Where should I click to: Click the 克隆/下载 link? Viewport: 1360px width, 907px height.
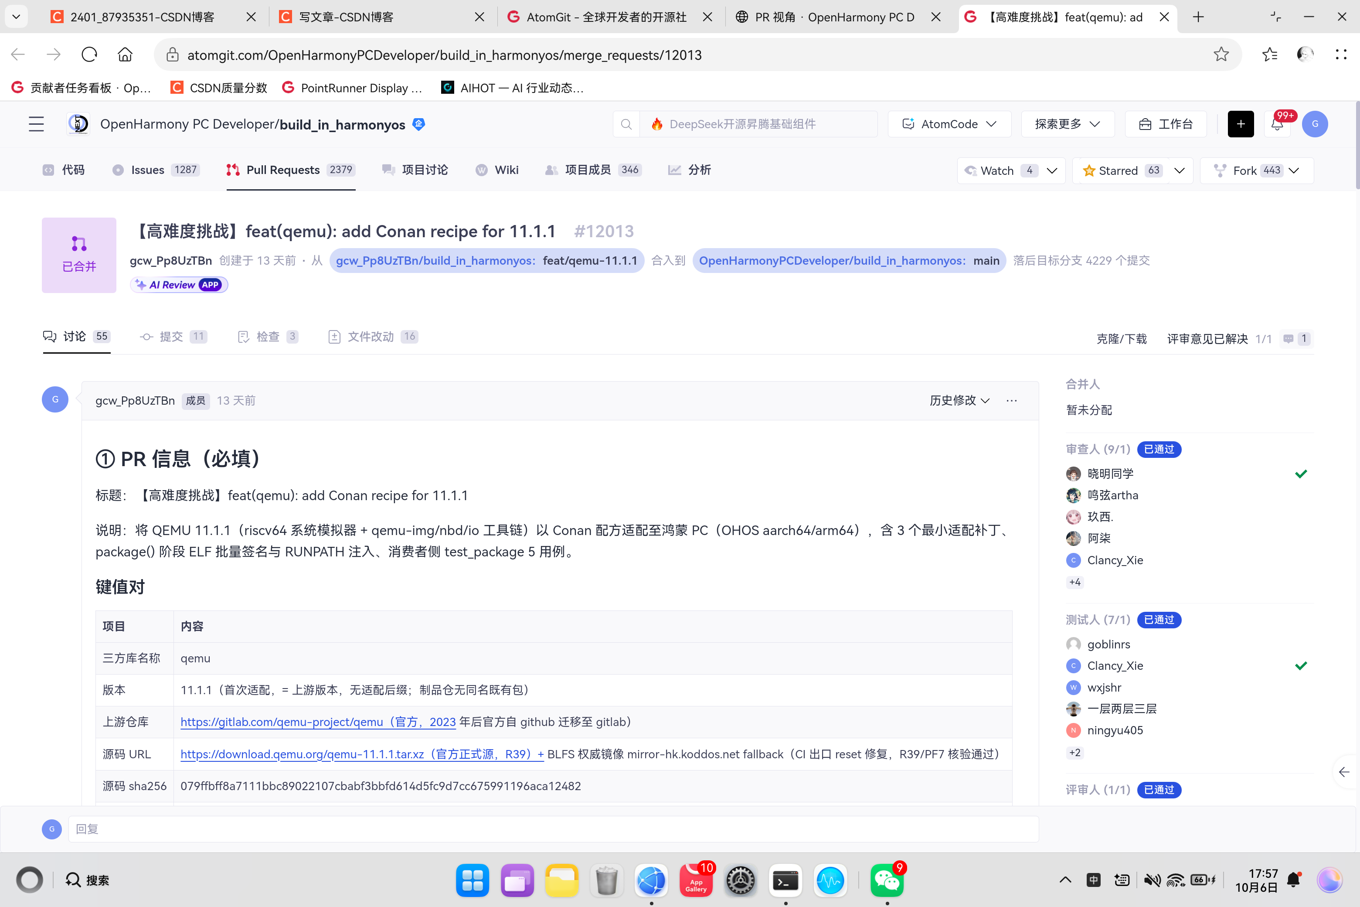click(x=1121, y=338)
